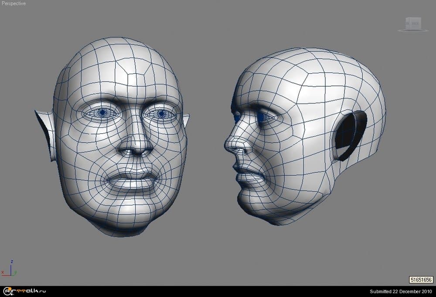Click the 51651656 number box

pyautogui.click(x=421, y=280)
